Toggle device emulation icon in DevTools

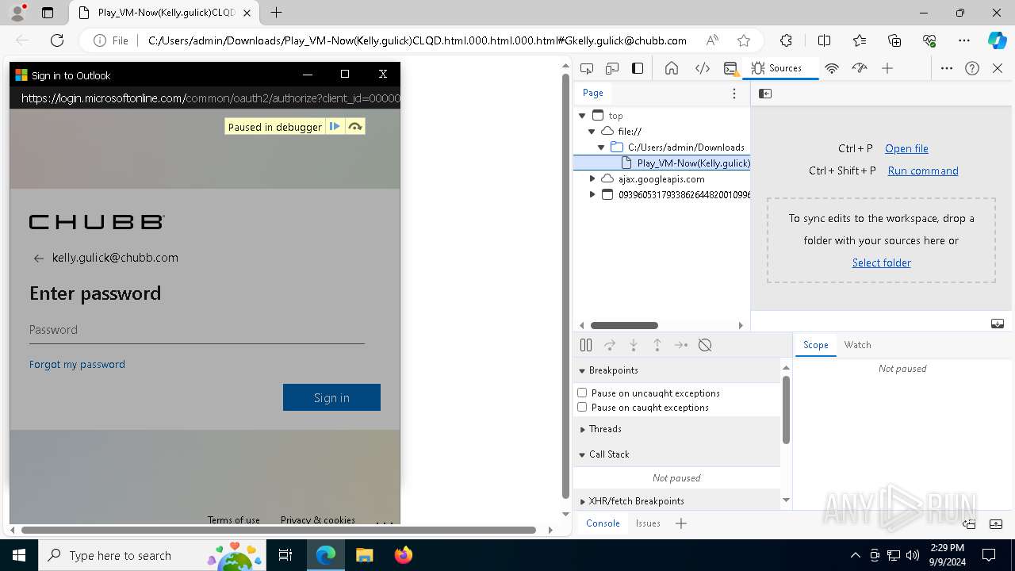tap(612, 68)
